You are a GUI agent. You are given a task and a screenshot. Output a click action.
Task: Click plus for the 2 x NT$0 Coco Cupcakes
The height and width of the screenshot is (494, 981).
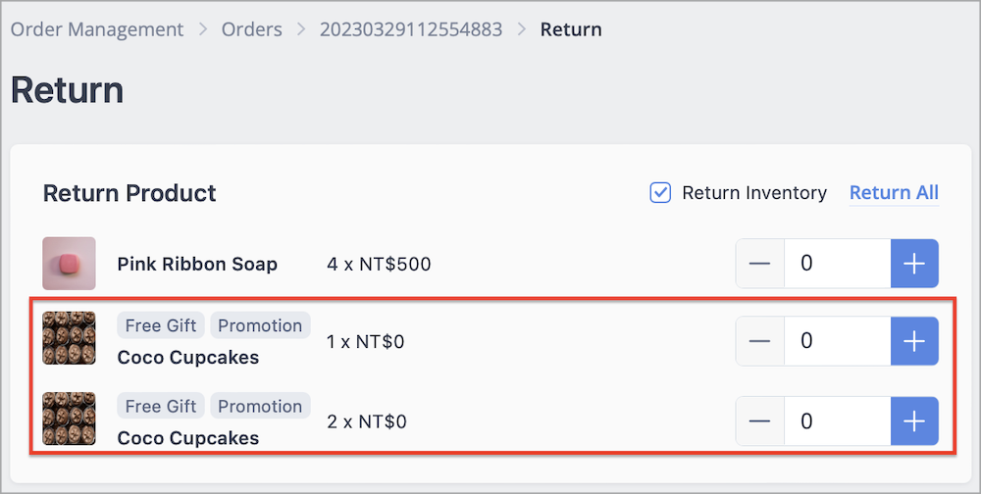coord(914,420)
